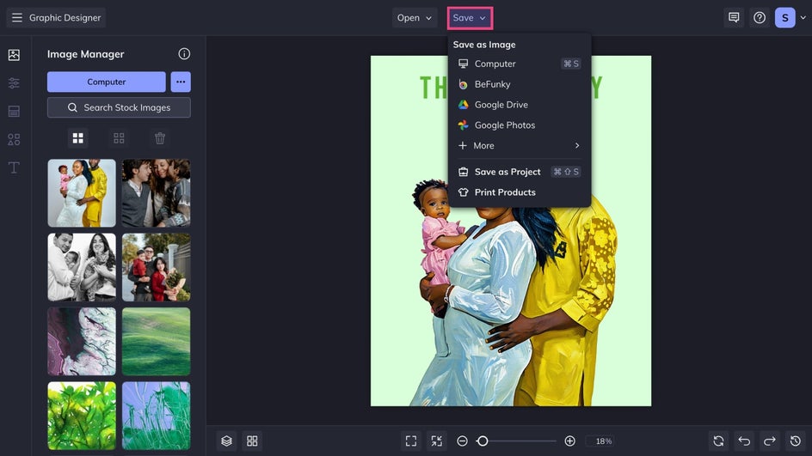Expand the More save options submenu

click(519, 146)
